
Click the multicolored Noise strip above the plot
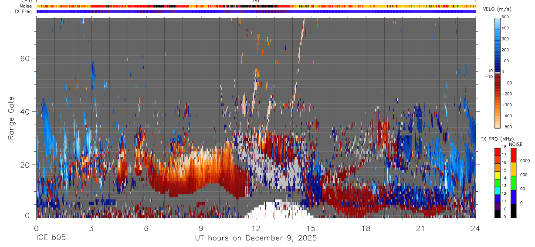[x=256, y=6]
